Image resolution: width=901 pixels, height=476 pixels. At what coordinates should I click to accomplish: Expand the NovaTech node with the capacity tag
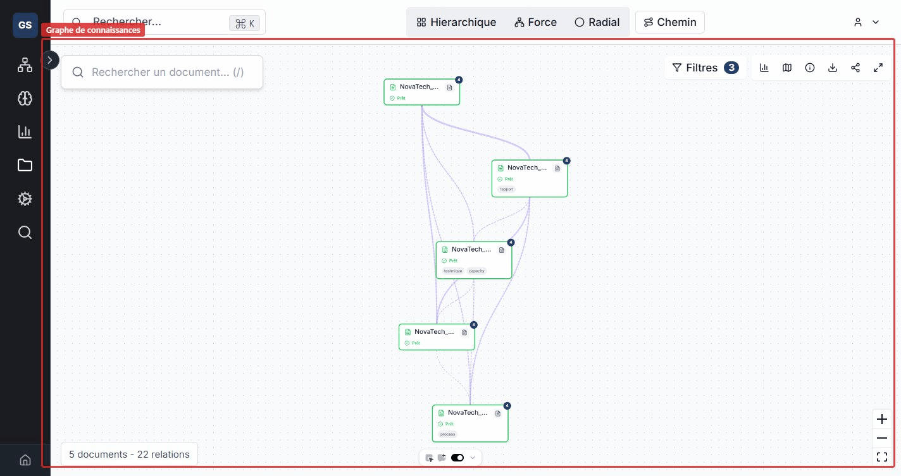pos(511,242)
